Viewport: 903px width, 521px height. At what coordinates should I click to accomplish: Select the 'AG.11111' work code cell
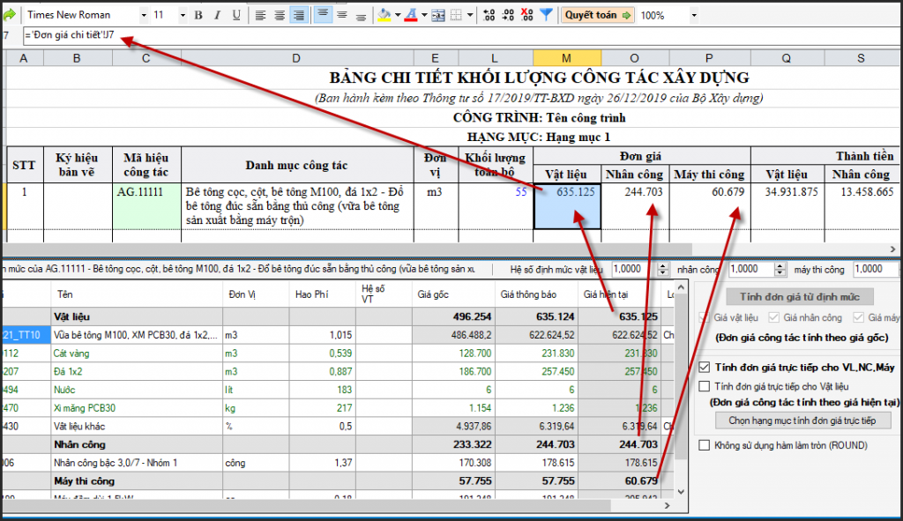[x=146, y=206]
